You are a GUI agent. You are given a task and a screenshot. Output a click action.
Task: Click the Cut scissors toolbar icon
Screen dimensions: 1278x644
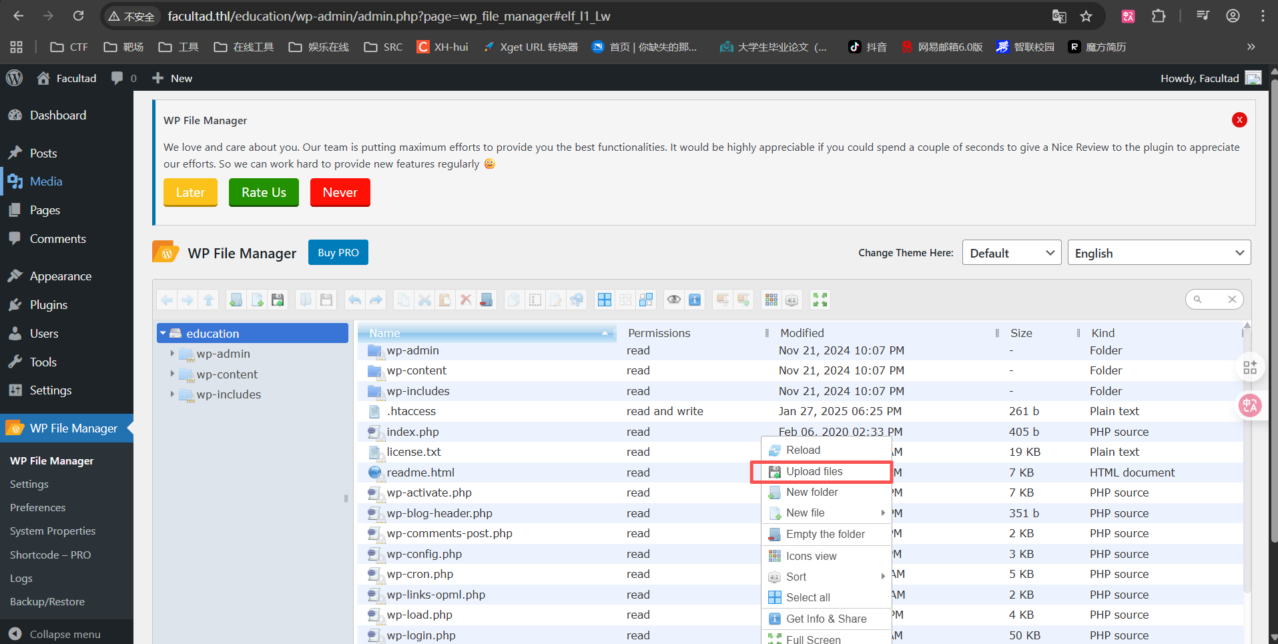(424, 300)
